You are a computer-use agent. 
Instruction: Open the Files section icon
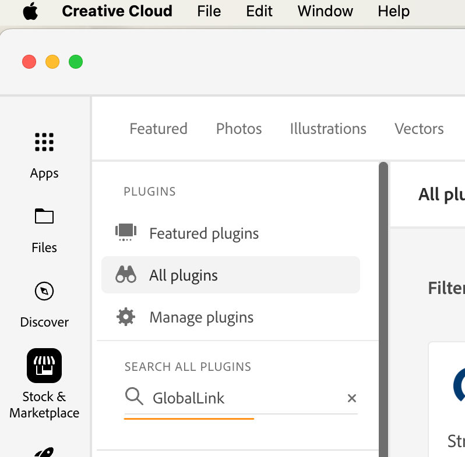pyautogui.click(x=44, y=216)
